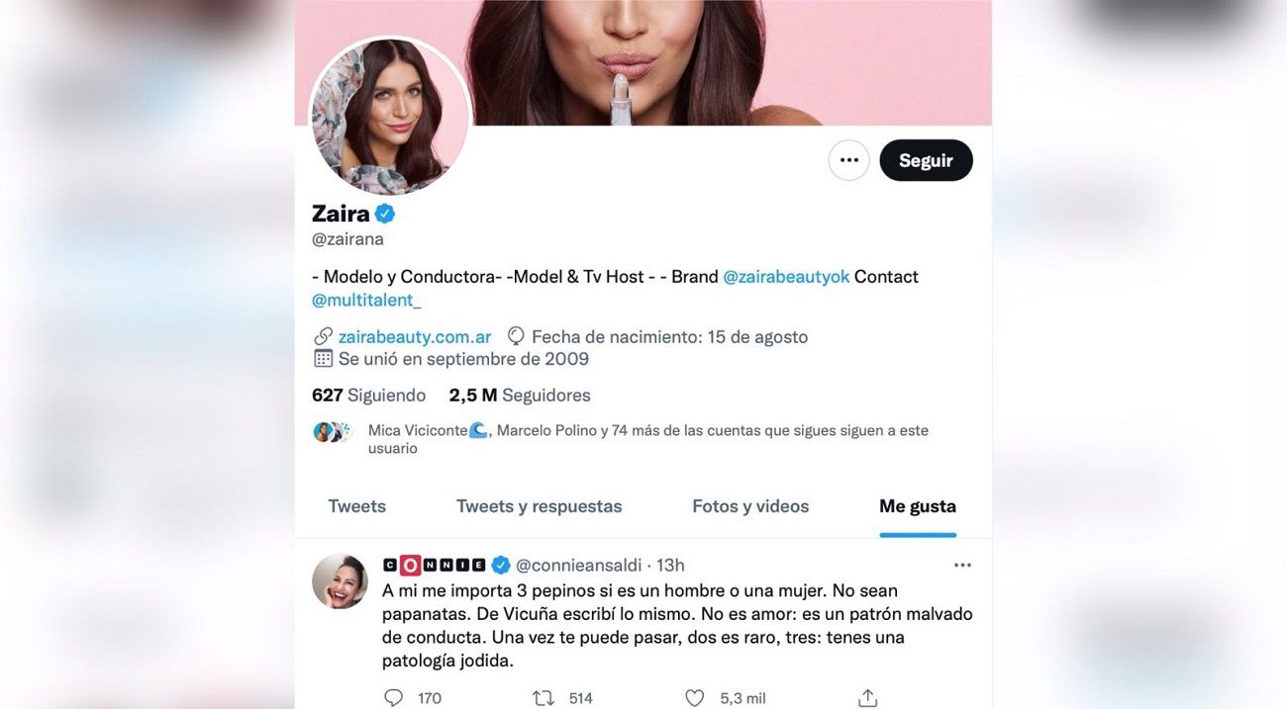Open Connie Ansaldi's tweet avatar

point(340,581)
